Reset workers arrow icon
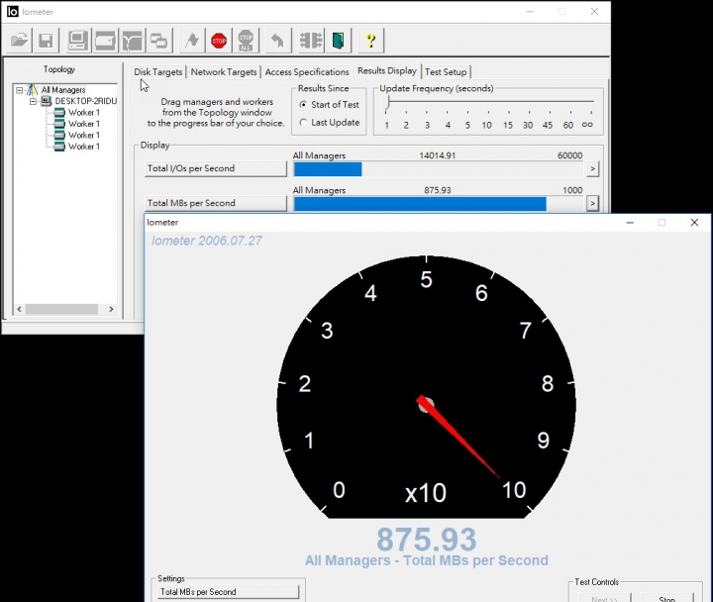The height and width of the screenshot is (602, 713). pos(277,41)
